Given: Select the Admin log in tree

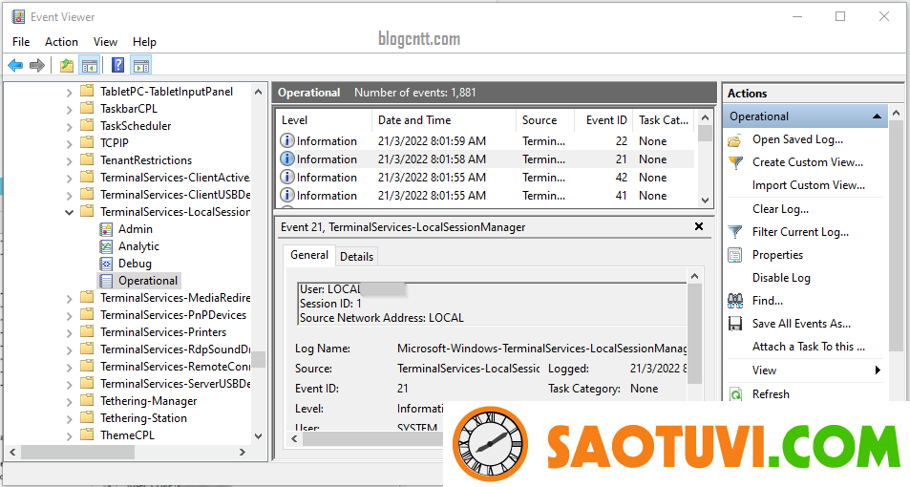Looking at the screenshot, I should (135, 229).
